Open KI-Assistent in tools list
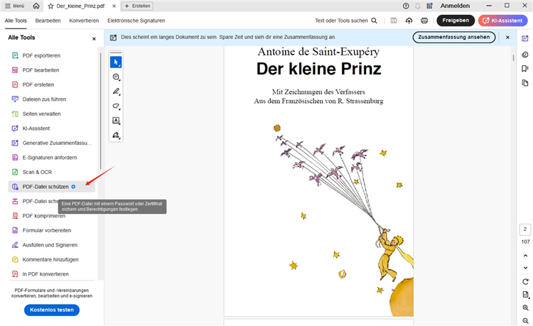The width and height of the screenshot is (533, 326). 52,129
